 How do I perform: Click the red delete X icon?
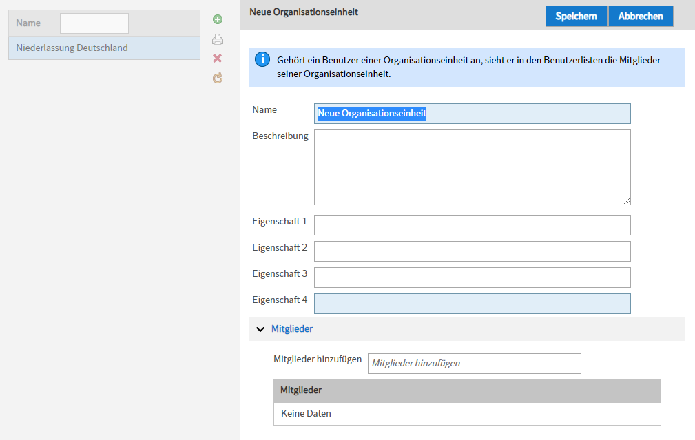217,59
